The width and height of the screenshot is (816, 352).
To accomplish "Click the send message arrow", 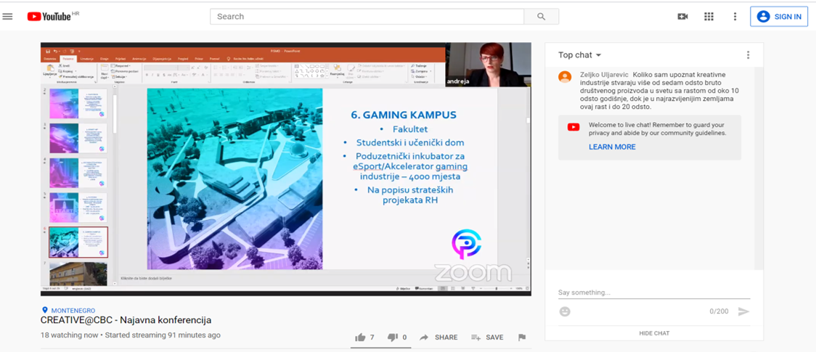I will click(743, 311).
